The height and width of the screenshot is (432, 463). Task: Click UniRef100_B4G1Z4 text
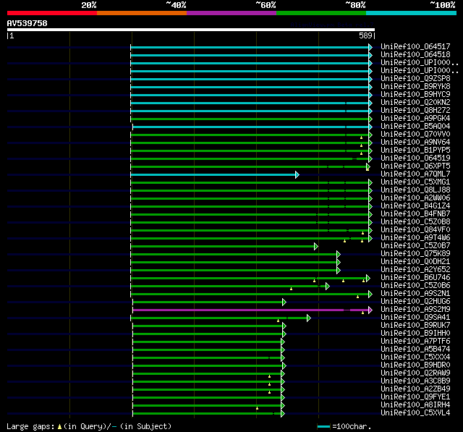click(x=415, y=206)
